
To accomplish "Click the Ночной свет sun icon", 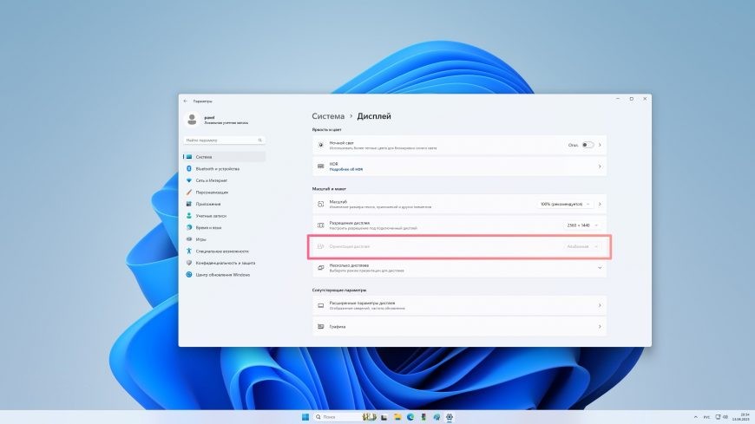I will point(321,145).
